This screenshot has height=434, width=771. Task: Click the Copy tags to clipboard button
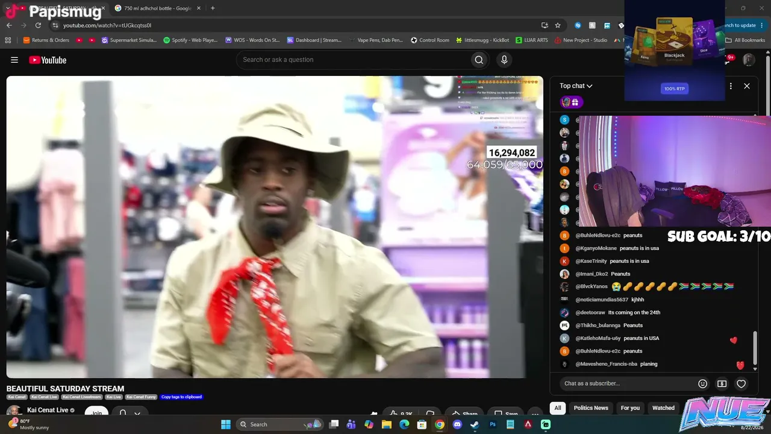pos(181,397)
